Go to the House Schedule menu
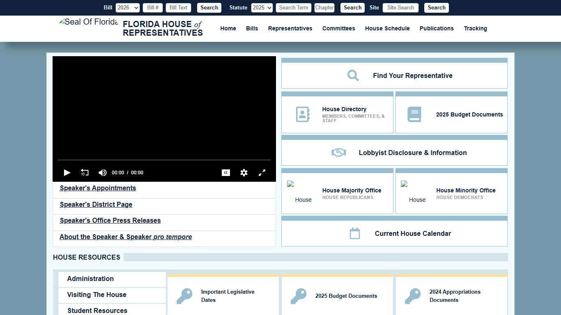Viewport: 561px width, 315px height. pyautogui.click(x=387, y=28)
